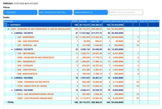Click the CIDADE filter field
This screenshot has height=109, width=162.
(126, 12)
